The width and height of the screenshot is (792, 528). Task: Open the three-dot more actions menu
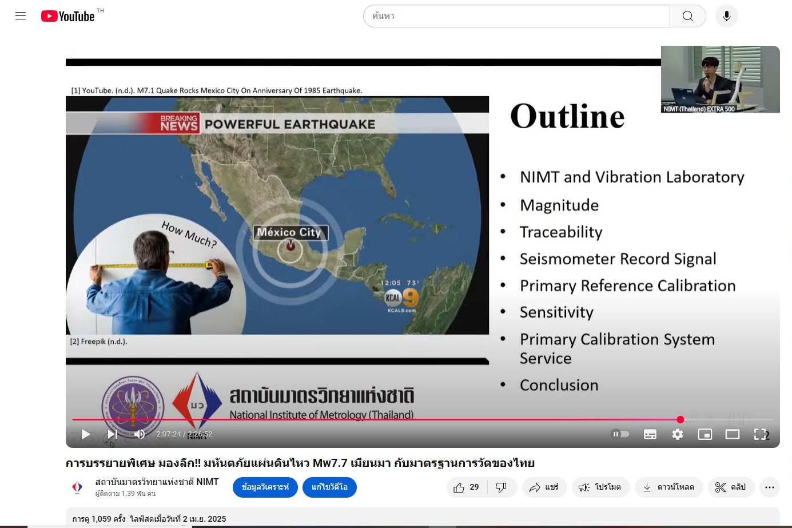[769, 487]
